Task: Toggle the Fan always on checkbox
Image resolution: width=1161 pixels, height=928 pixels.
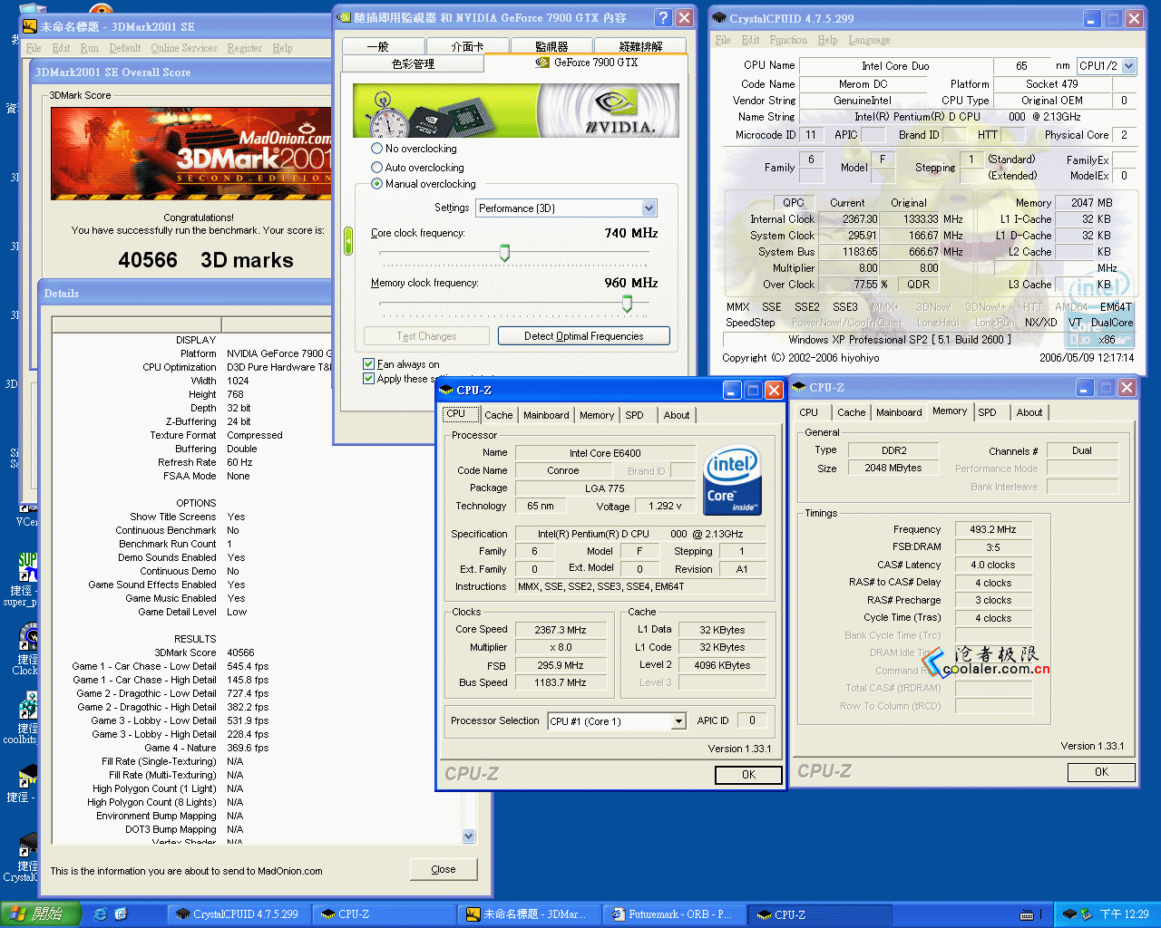Action: click(x=368, y=363)
